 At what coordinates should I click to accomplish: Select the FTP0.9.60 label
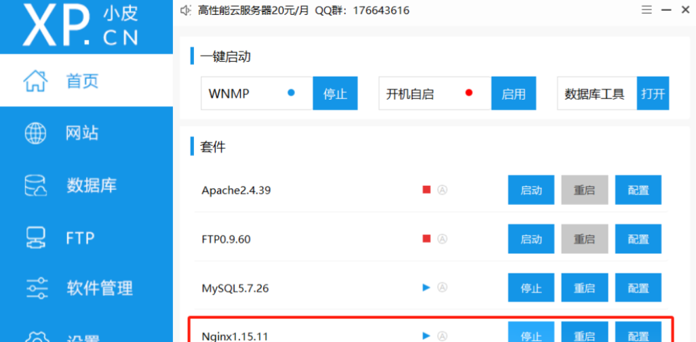(x=226, y=240)
